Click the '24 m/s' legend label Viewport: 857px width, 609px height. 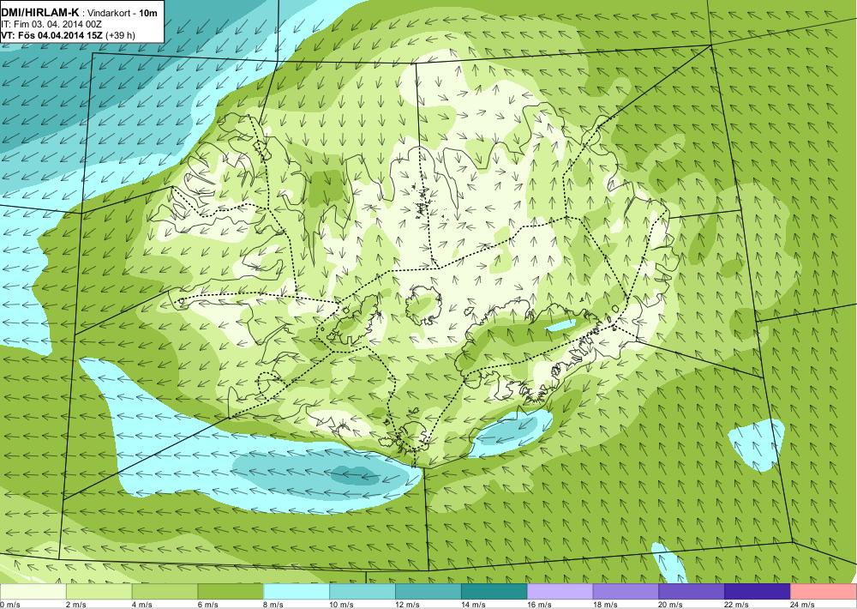(x=802, y=605)
